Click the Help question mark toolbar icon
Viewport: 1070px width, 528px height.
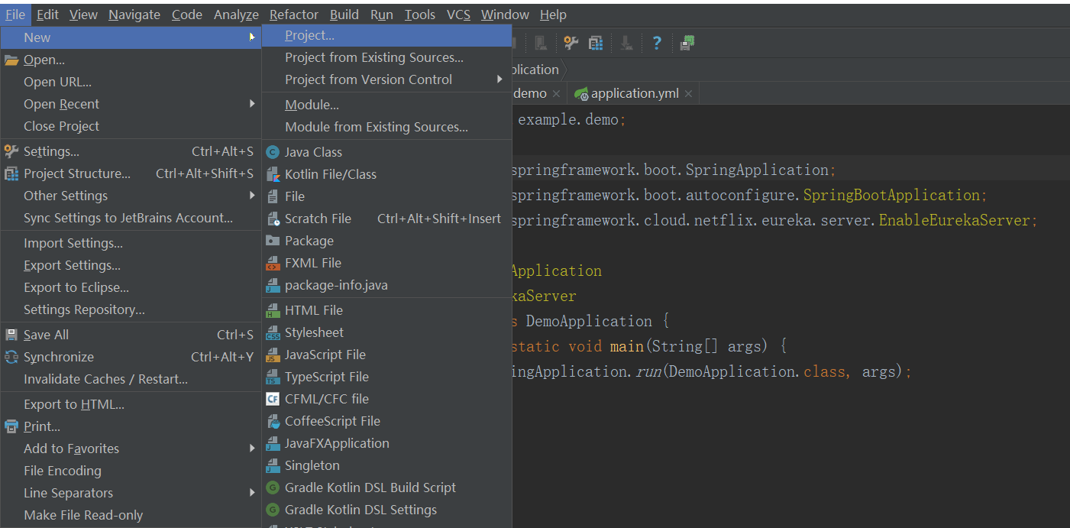656,43
